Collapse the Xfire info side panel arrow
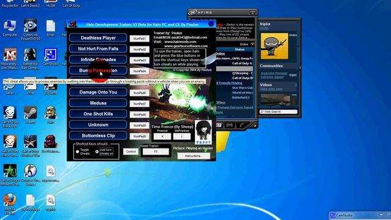This screenshot has height=220, width=391. (x=300, y=68)
